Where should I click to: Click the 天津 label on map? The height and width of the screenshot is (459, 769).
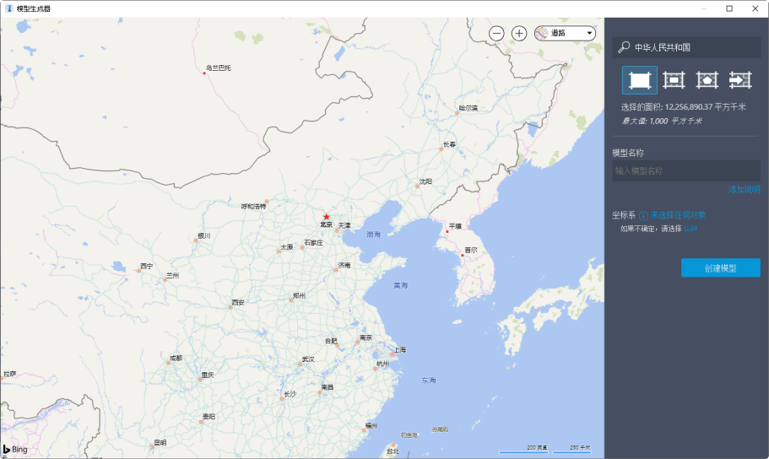tap(344, 225)
